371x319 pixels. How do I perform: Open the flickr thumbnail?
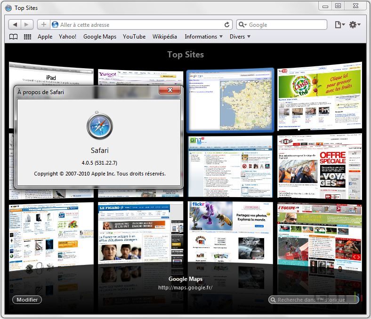(230, 233)
